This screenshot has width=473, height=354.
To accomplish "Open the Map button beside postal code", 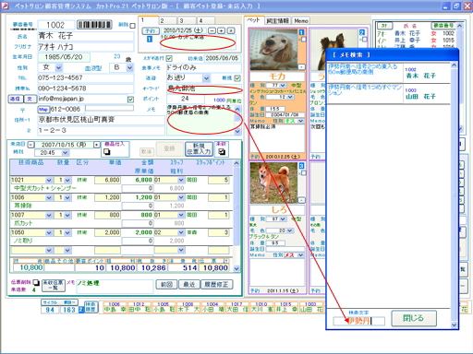I will coord(43,110).
